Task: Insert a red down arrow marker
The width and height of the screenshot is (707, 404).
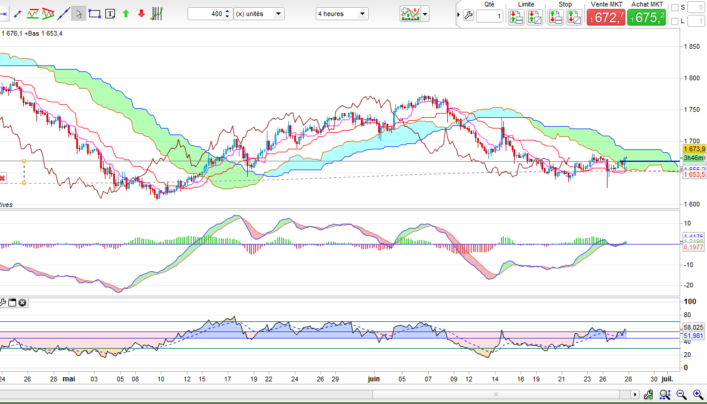Action: (141, 14)
